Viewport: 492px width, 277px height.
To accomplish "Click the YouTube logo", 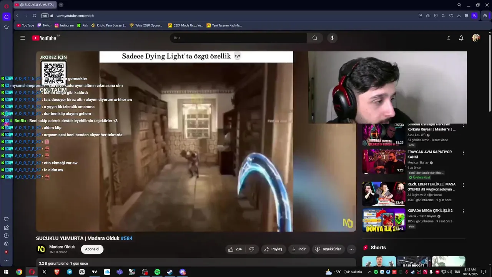I will click(x=44, y=38).
